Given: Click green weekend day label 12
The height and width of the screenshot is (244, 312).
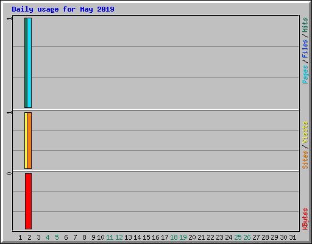Looking at the screenshot, I should tap(119, 237).
